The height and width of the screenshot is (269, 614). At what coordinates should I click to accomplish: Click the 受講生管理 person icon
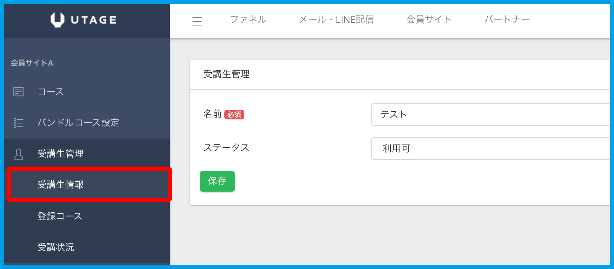[x=18, y=154]
